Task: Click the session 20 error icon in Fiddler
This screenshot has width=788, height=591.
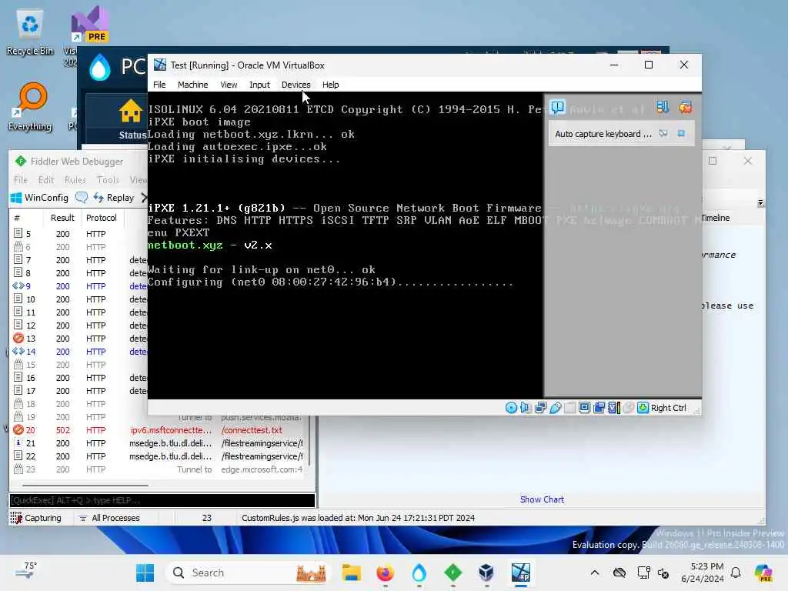Action: [18, 429]
